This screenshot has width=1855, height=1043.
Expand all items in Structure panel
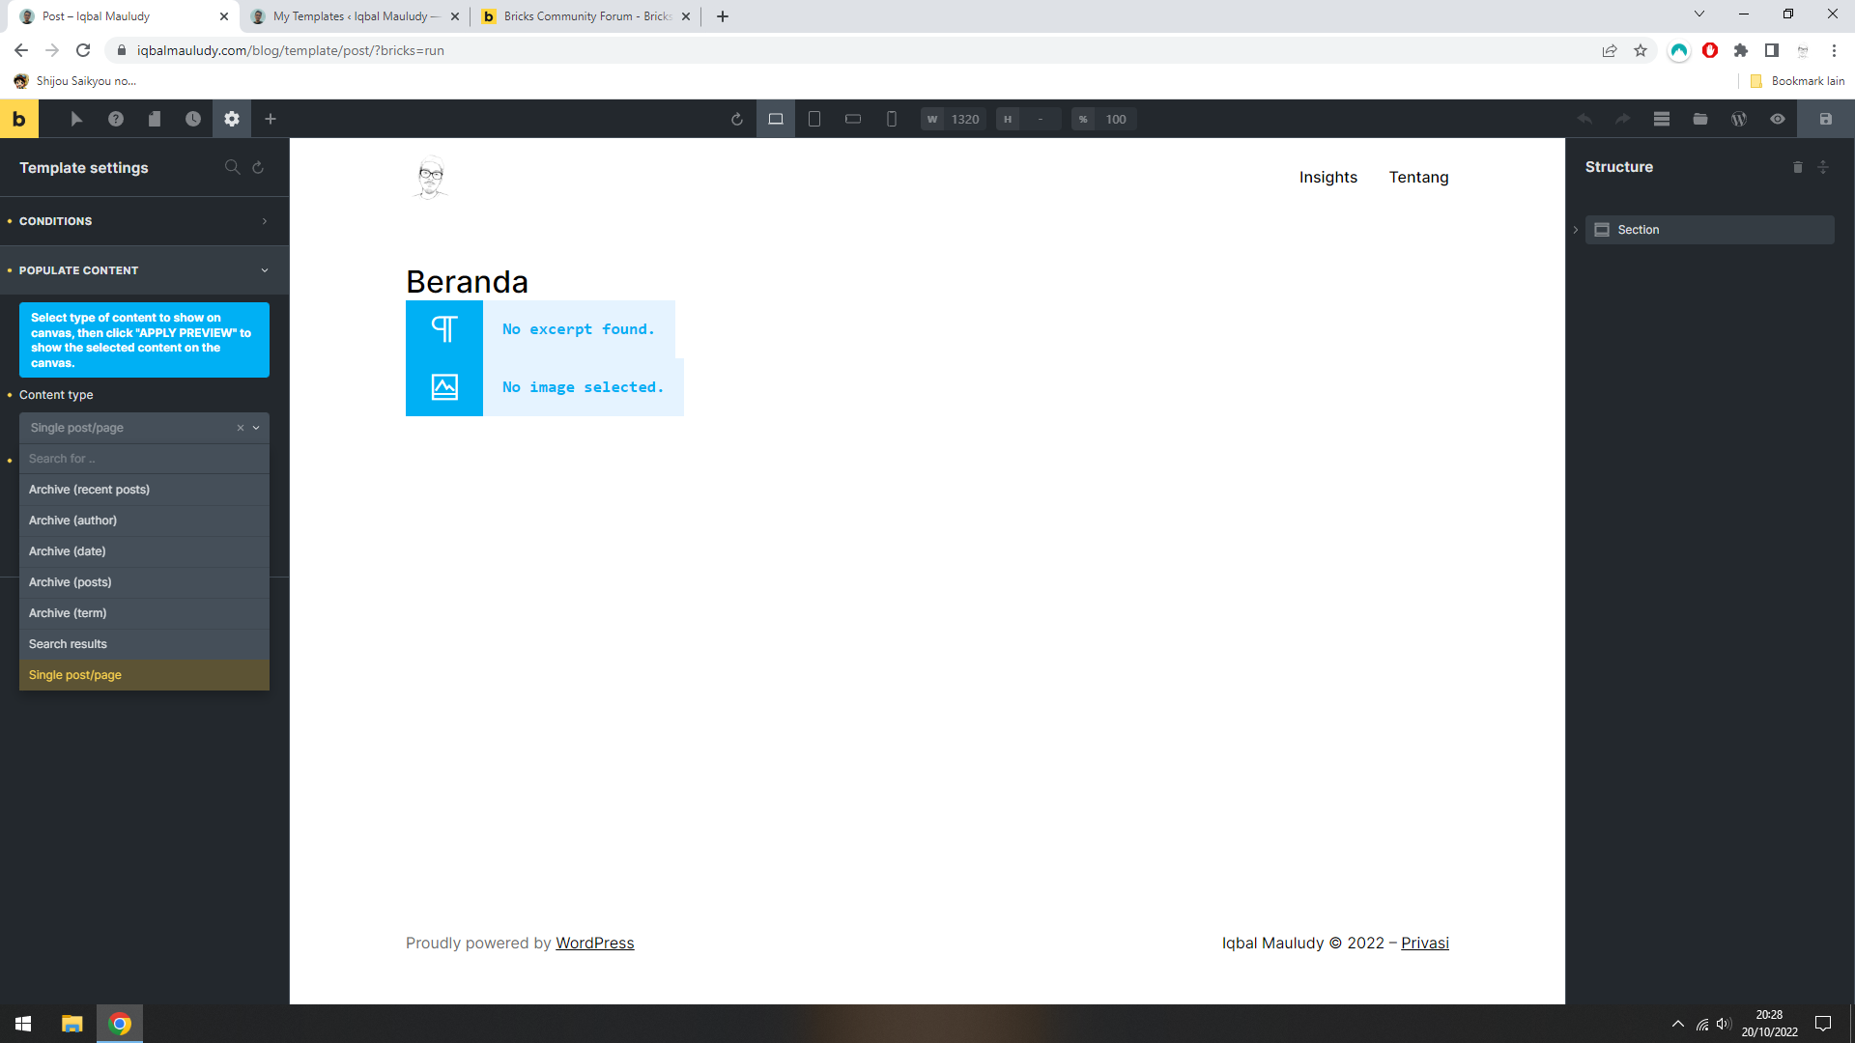1823,167
